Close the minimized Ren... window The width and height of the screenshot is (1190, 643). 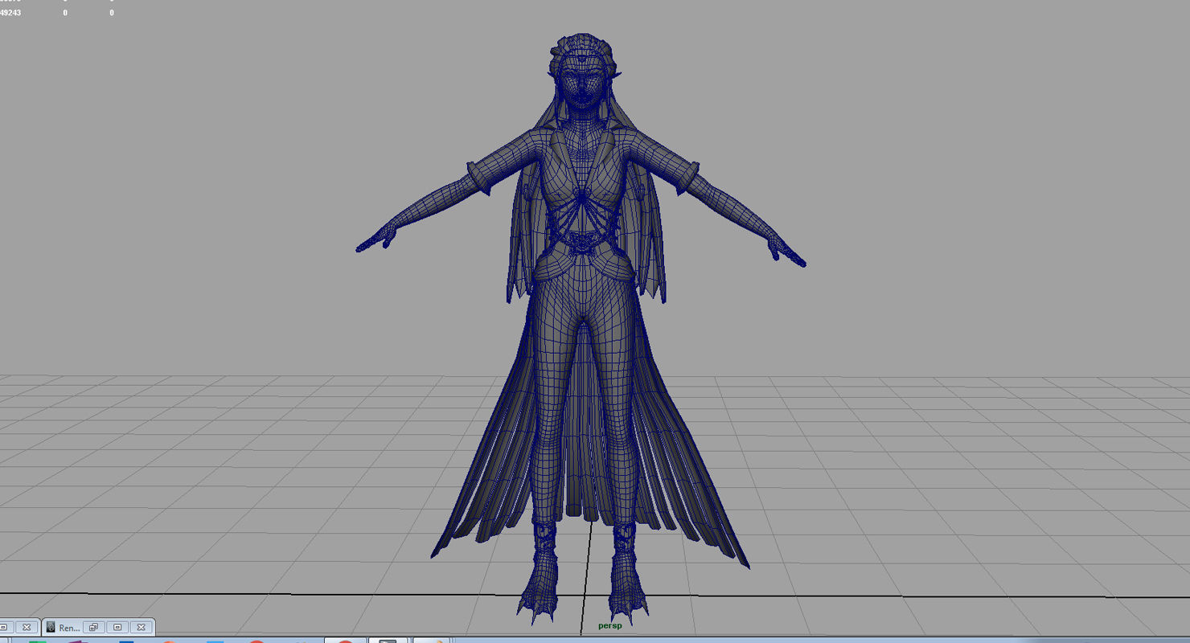tap(141, 627)
